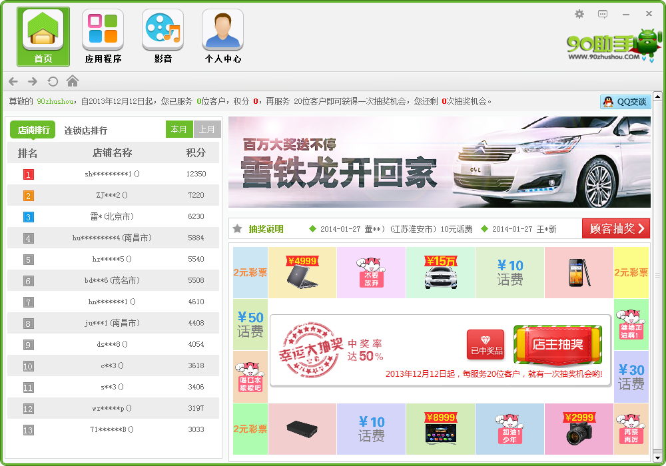Select the ¥50 话费 tile
Viewport: 666px width, 466px height.
pyautogui.click(x=250, y=324)
